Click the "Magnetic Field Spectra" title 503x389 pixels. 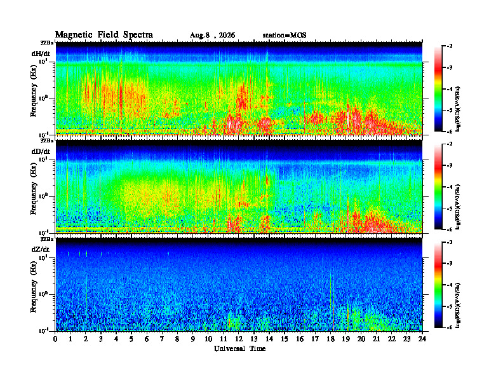[104, 35]
